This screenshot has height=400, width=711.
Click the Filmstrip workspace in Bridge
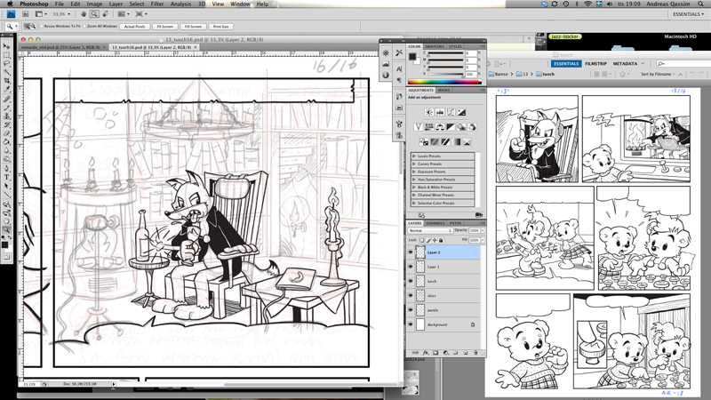pyautogui.click(x=595, y=64)
